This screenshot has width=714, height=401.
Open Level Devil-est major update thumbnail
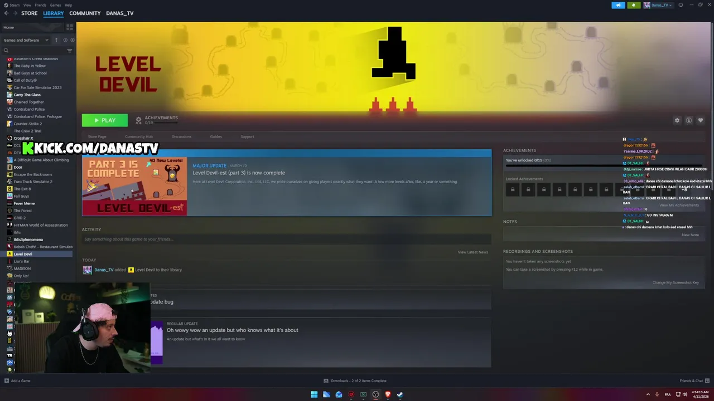tap(134, 186)
